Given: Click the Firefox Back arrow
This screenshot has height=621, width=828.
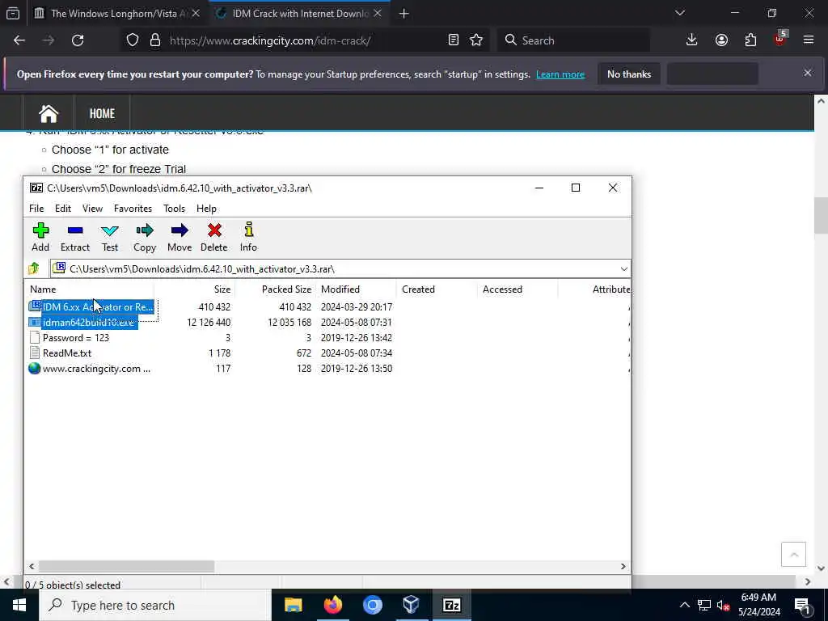Looking at the screenshot, I should tap(19, 40).
